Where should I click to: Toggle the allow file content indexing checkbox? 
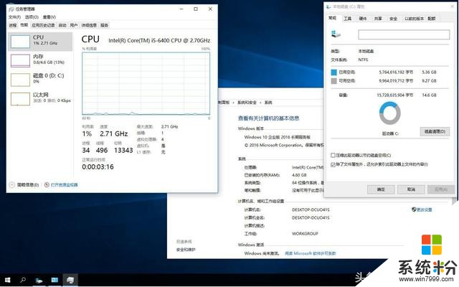pyautogui.click(x=333, y=164)
